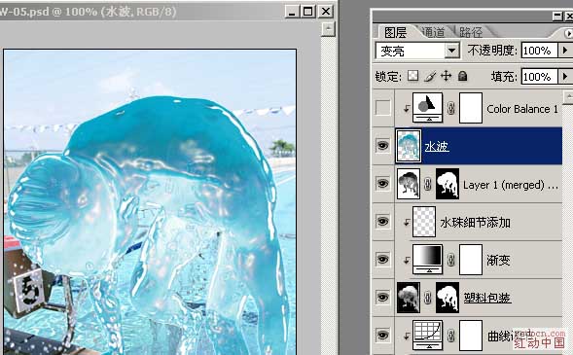Image resolution: width=573 pixels, height=355 pixels.
Task: Minimize the layers palette
Action: click(x=557, y=17)
